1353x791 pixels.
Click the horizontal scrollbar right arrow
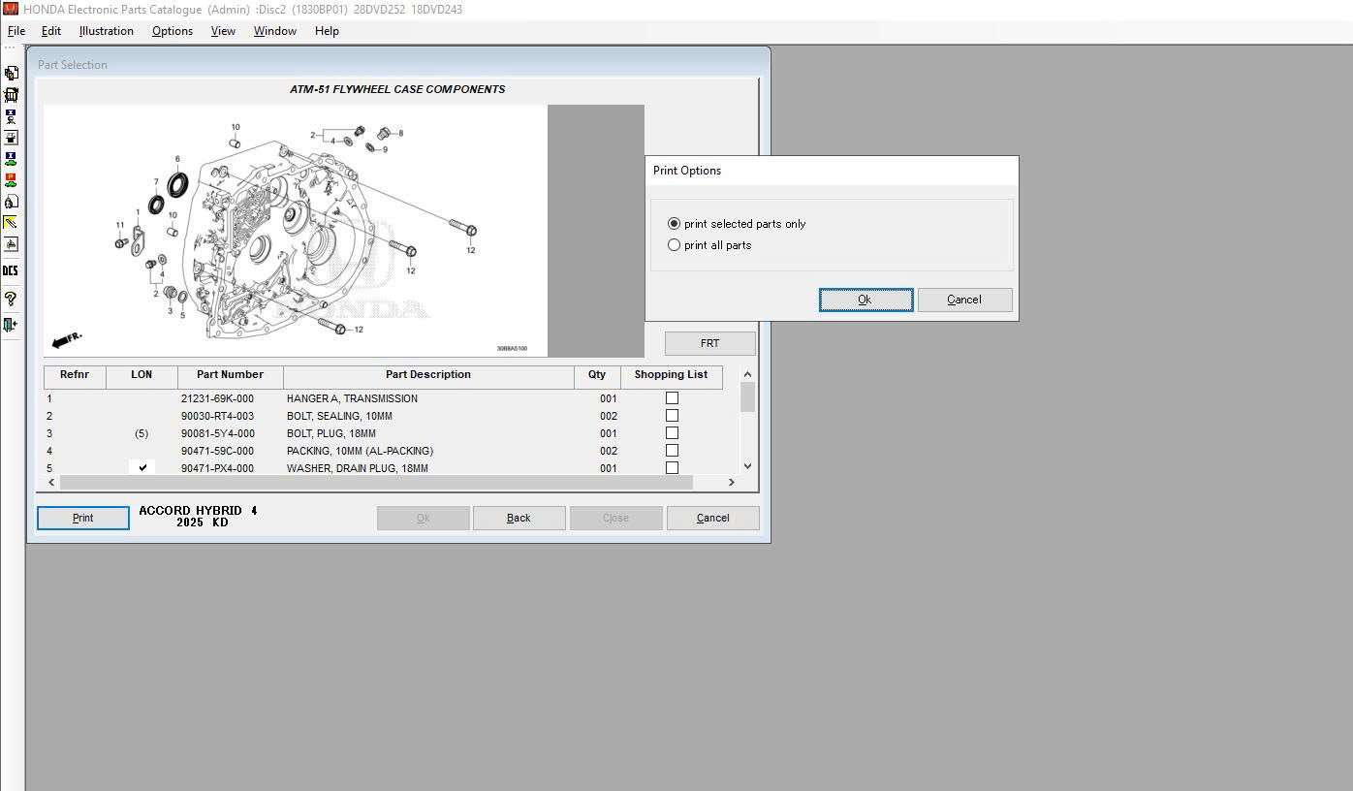click(x=732, y=482)
